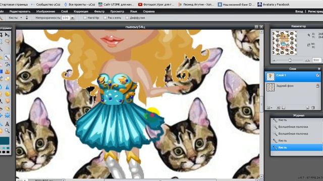Select the Paint bucket tool
This screenshot has height=181, width=323.
point(7,64)
